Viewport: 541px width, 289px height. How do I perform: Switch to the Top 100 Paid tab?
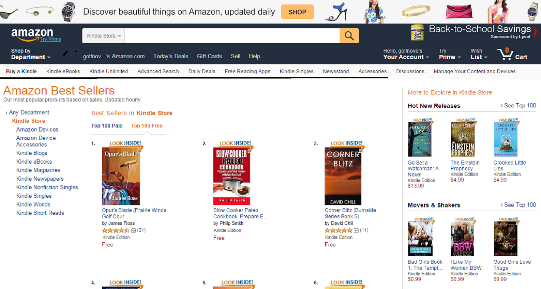[107, 126]
